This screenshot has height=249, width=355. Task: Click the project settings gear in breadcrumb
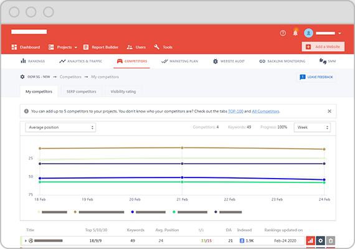click(x=22, y=77)
